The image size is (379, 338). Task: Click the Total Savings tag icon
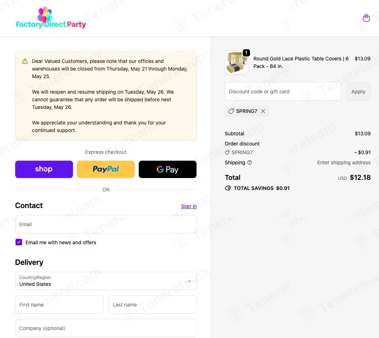(x=228, y=188)
